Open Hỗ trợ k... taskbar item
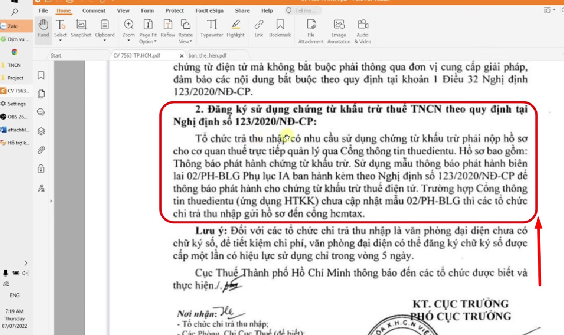The image size is (564, 335). pyautogui.click(x=16, y=143)
